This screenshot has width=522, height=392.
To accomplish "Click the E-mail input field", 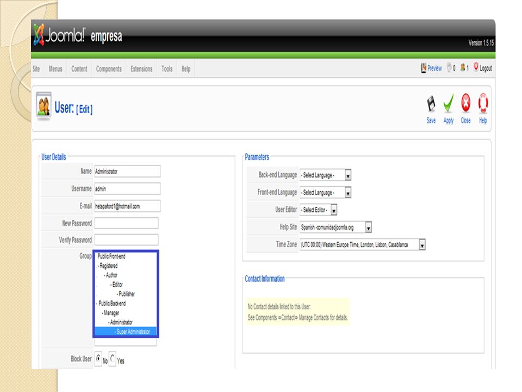I will pyautogui.click(x=127, y=206).
